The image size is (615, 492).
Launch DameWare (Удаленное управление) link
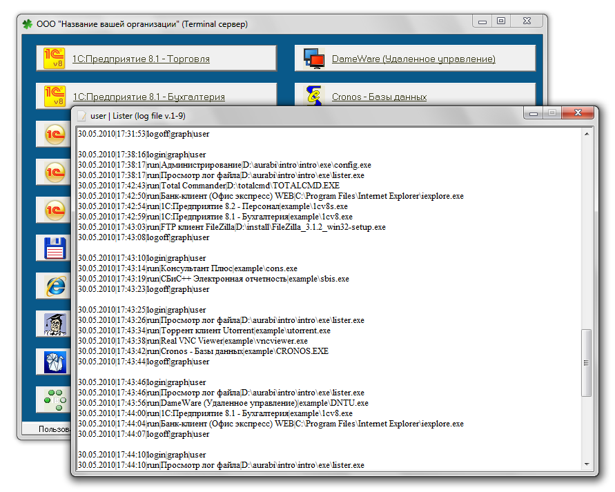click(x=413, y=59)
